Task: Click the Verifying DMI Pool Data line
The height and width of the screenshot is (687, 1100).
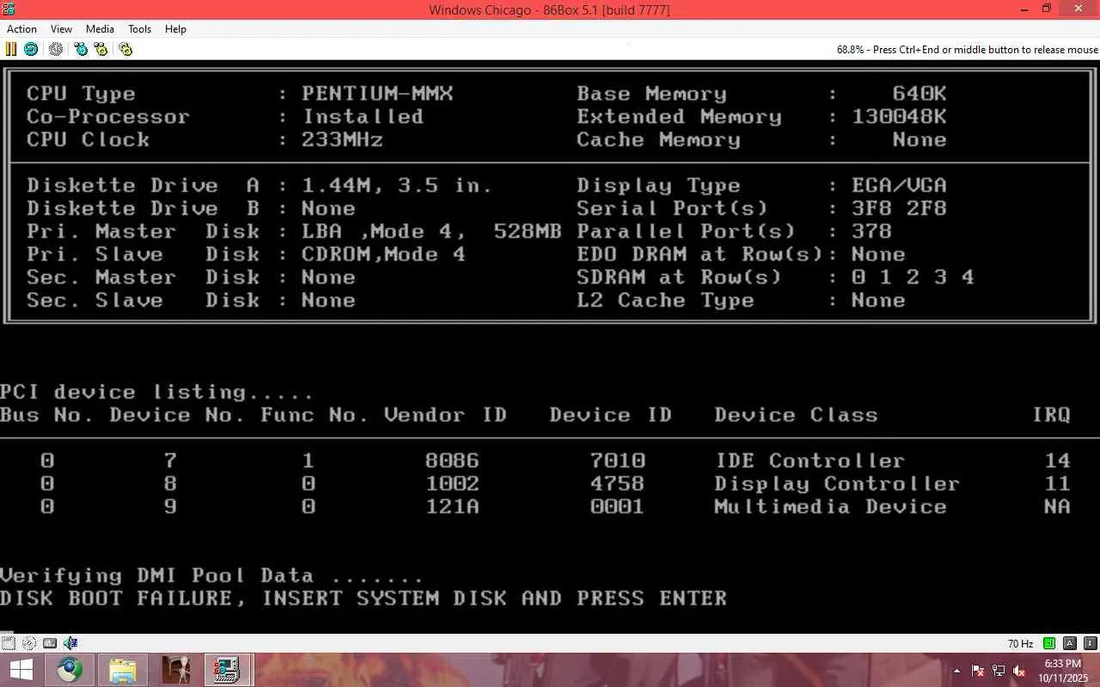Action: 211,576
